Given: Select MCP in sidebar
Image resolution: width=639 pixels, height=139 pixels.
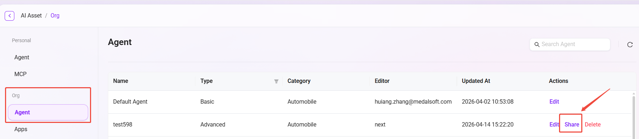Looking at the screenshot, I should click(20, 74).
